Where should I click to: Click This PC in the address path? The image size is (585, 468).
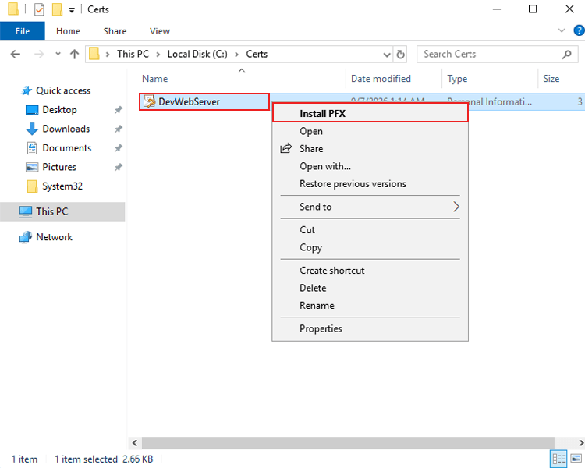tap(133, 54)
